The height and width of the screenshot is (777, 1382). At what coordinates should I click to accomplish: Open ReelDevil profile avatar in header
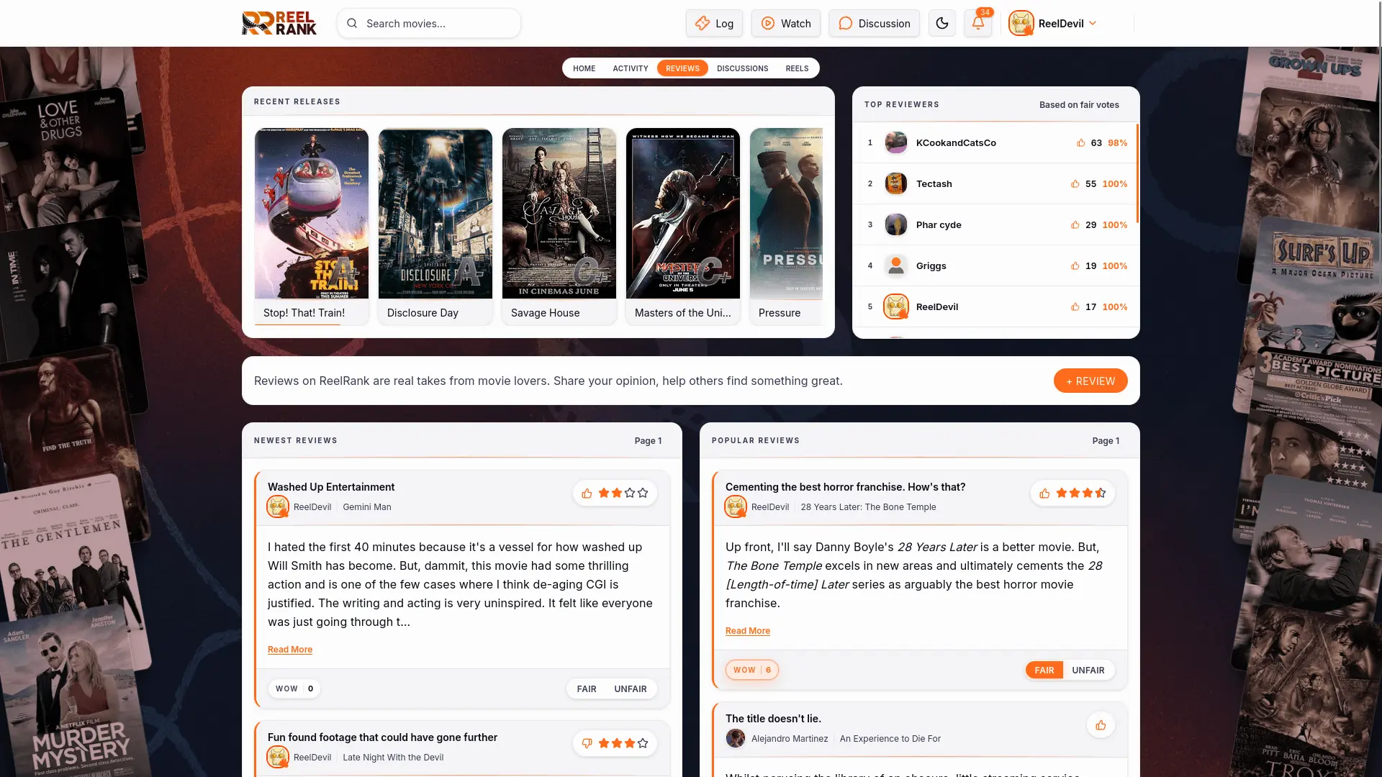(x=1021, y=23)
